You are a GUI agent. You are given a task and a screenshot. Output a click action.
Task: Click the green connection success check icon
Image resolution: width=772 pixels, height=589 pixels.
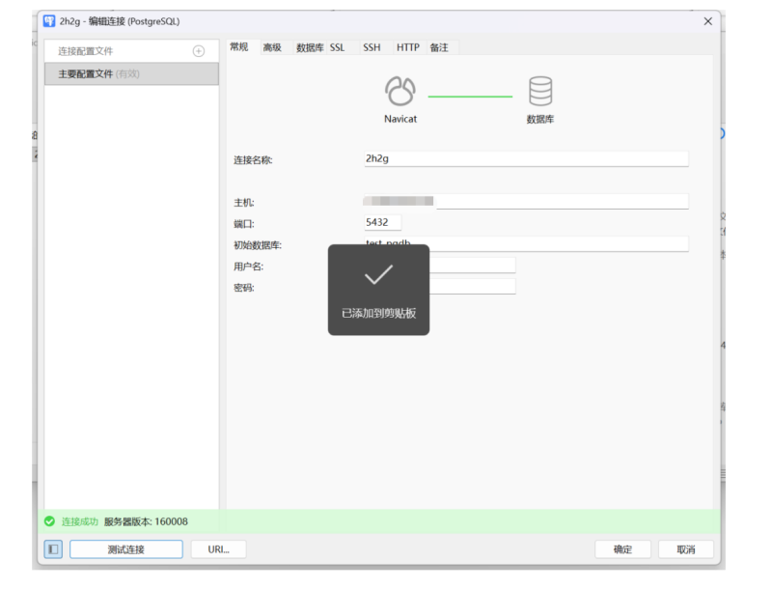click(x=50, y=521)
